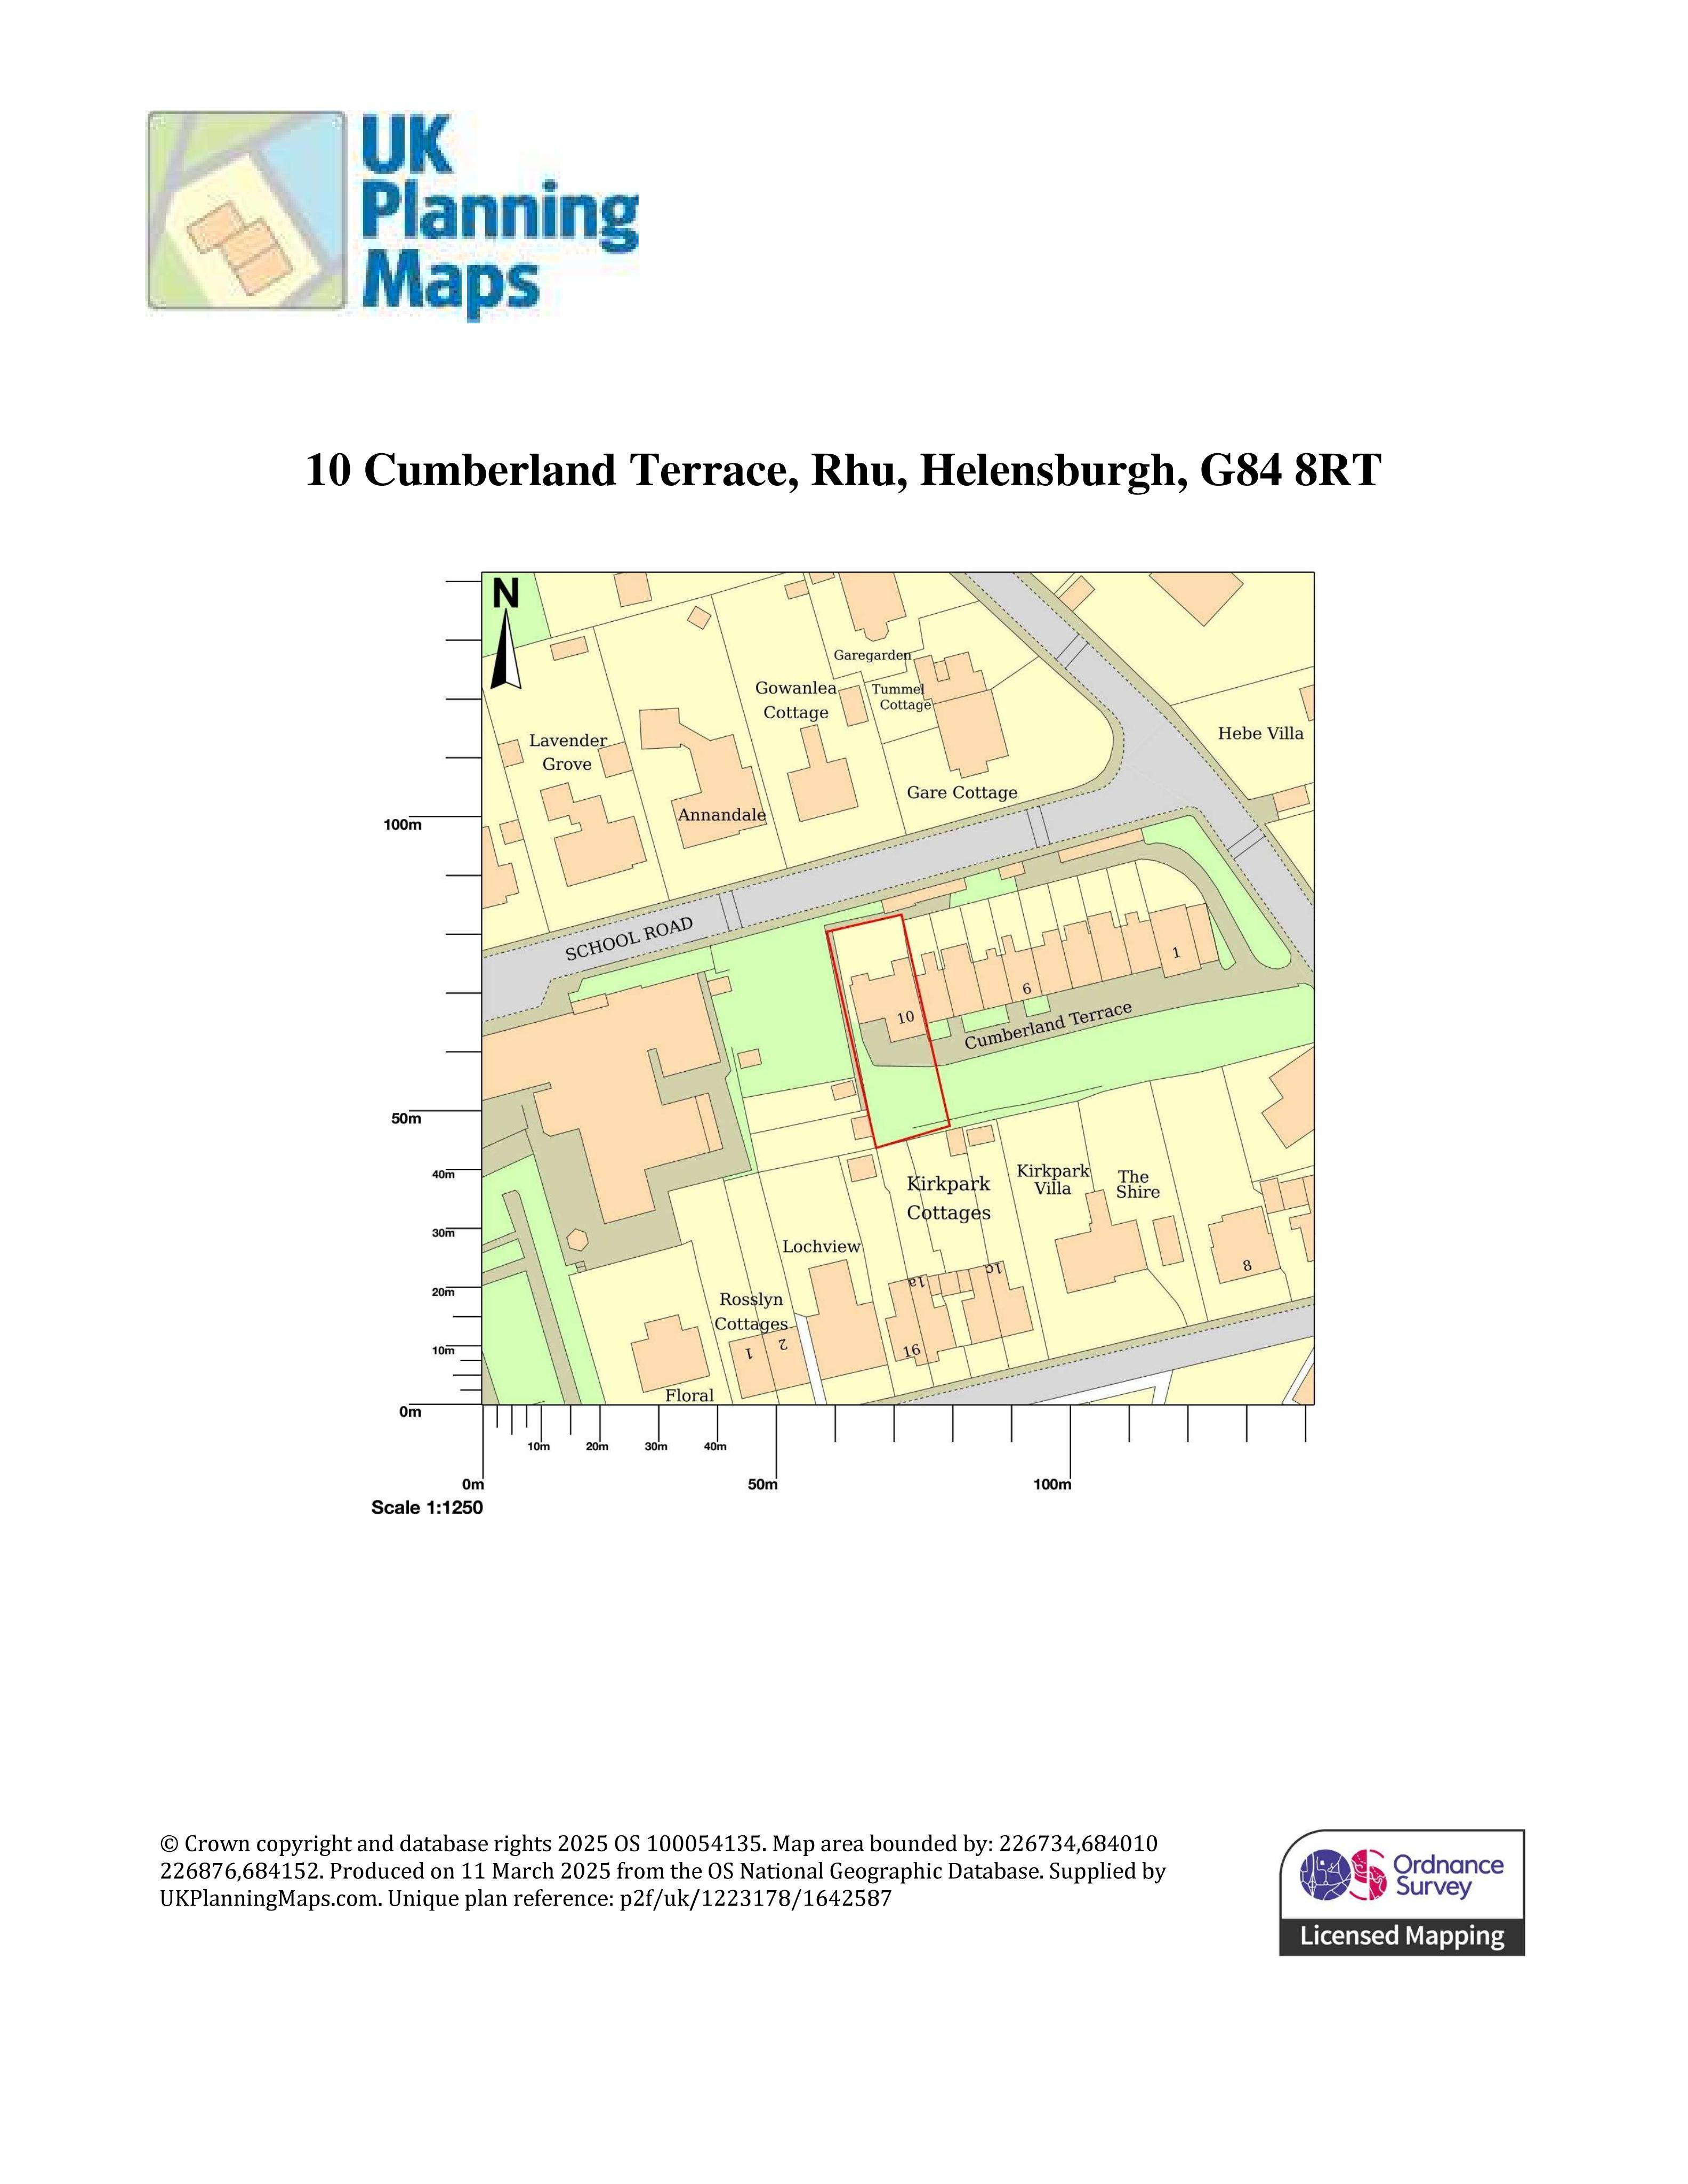The width and height of the screenshot is (1688, 2184).
Task: Click the 'Lochview' label
Action: [x=821, y=1247]
